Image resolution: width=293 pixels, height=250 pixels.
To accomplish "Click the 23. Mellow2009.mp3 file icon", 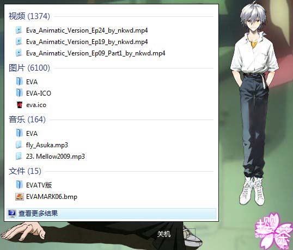I will pos(19,156).
